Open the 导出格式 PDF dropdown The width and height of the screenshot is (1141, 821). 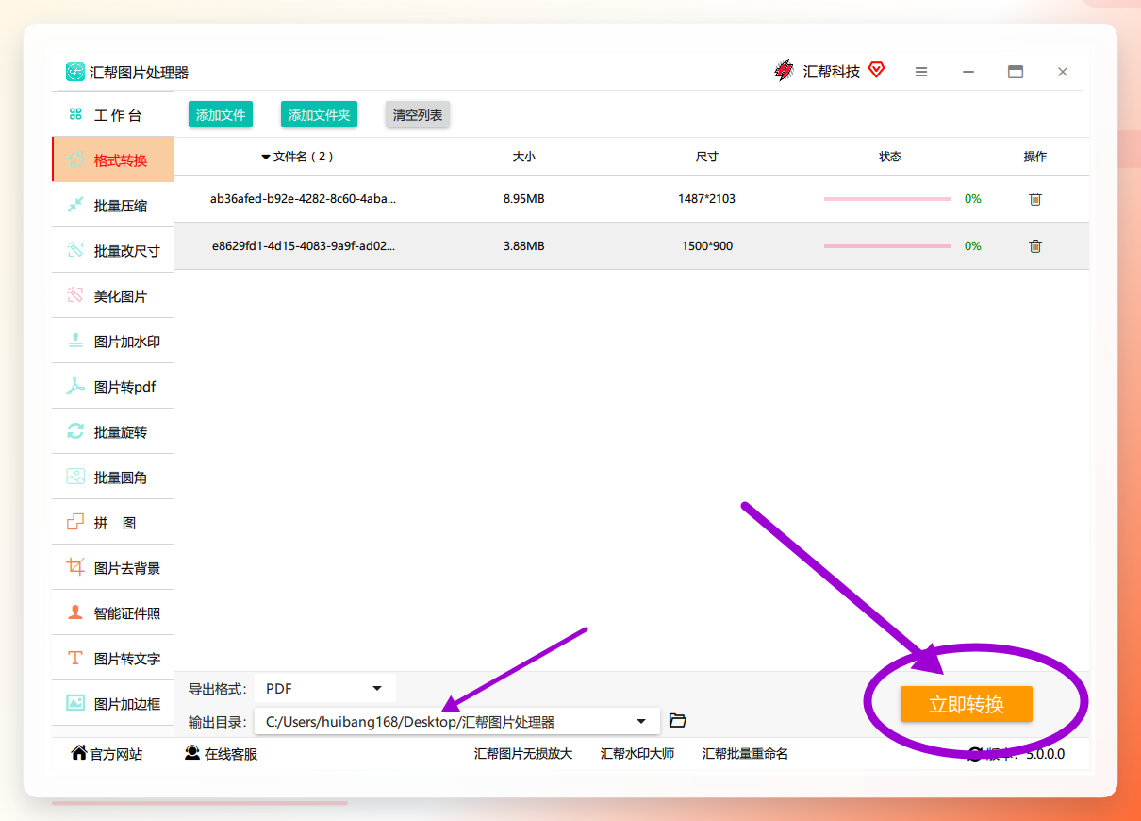pos(325,689)
